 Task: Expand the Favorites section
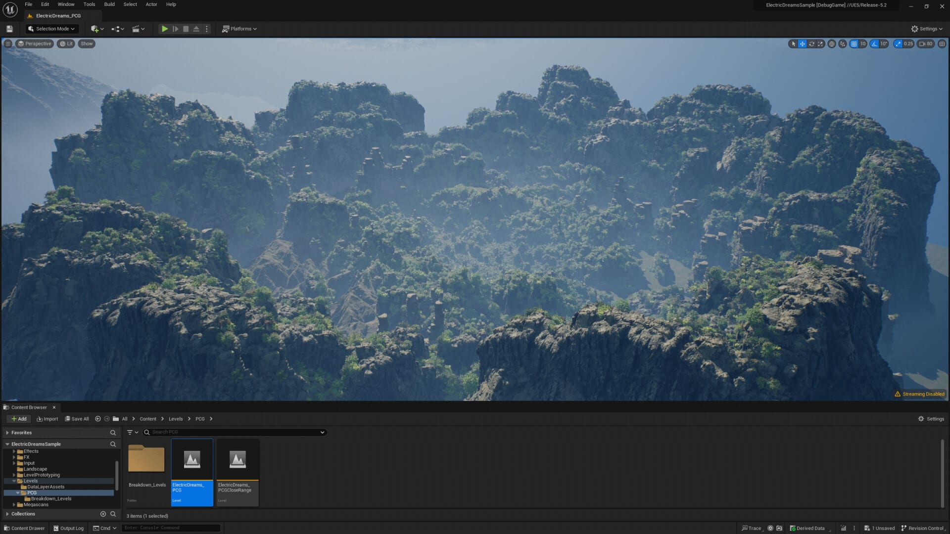tap(7, 433)
